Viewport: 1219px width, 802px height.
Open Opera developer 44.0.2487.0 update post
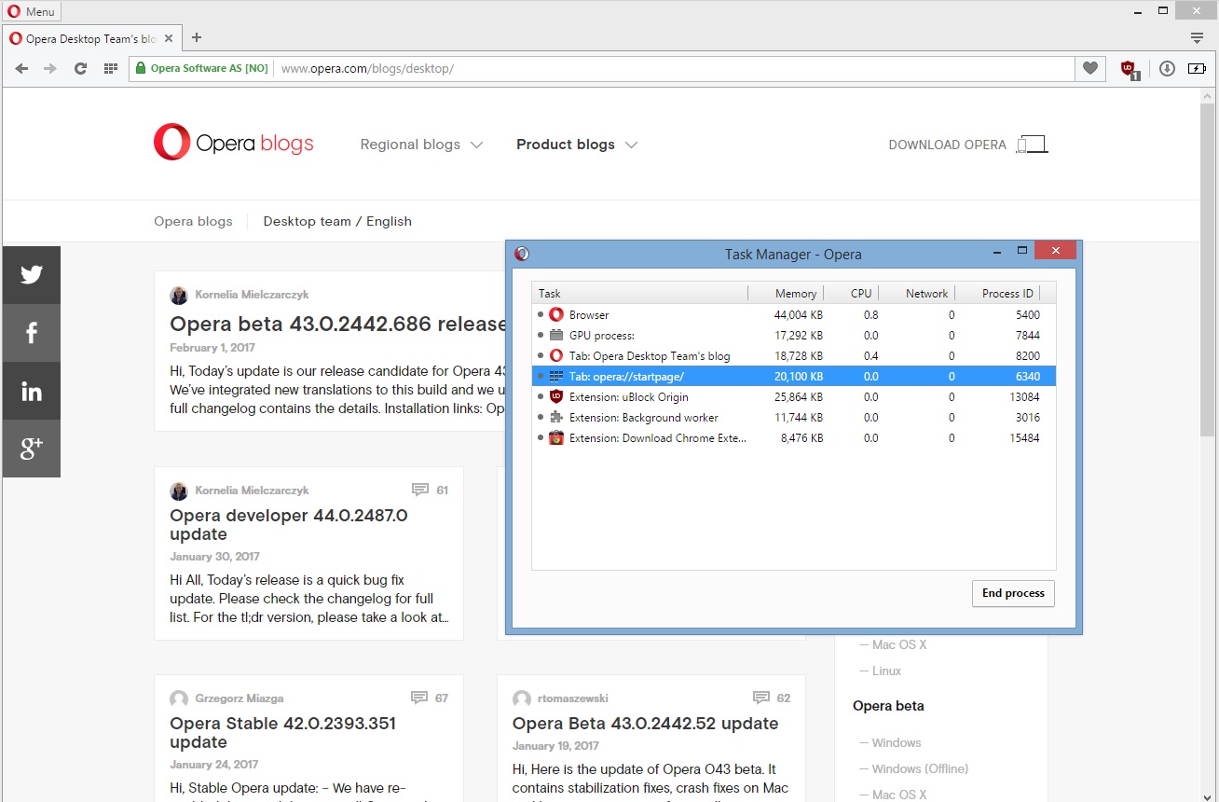click(289, 524)
